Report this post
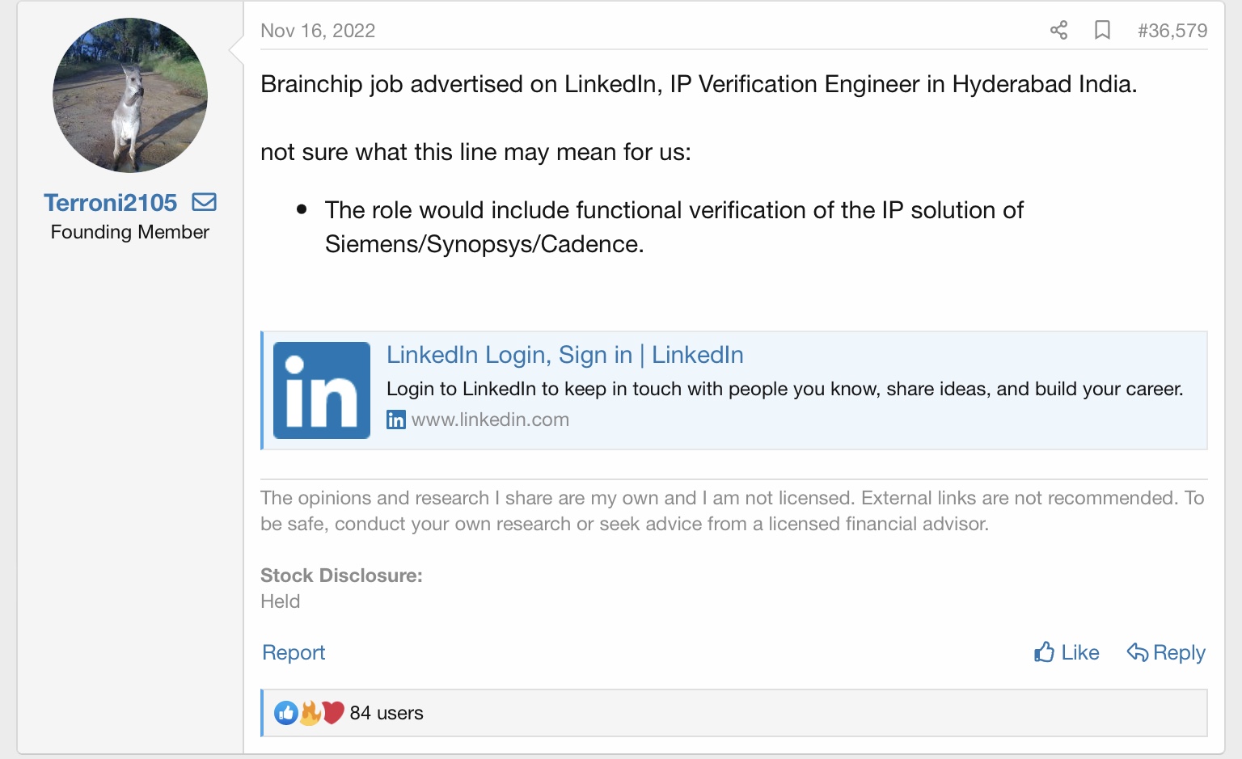This screenshot has height=759, width=1242. [294, 652]
